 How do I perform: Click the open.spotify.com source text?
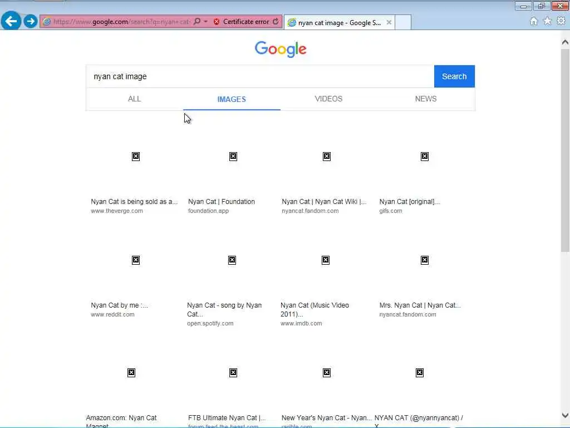point(210,324)
